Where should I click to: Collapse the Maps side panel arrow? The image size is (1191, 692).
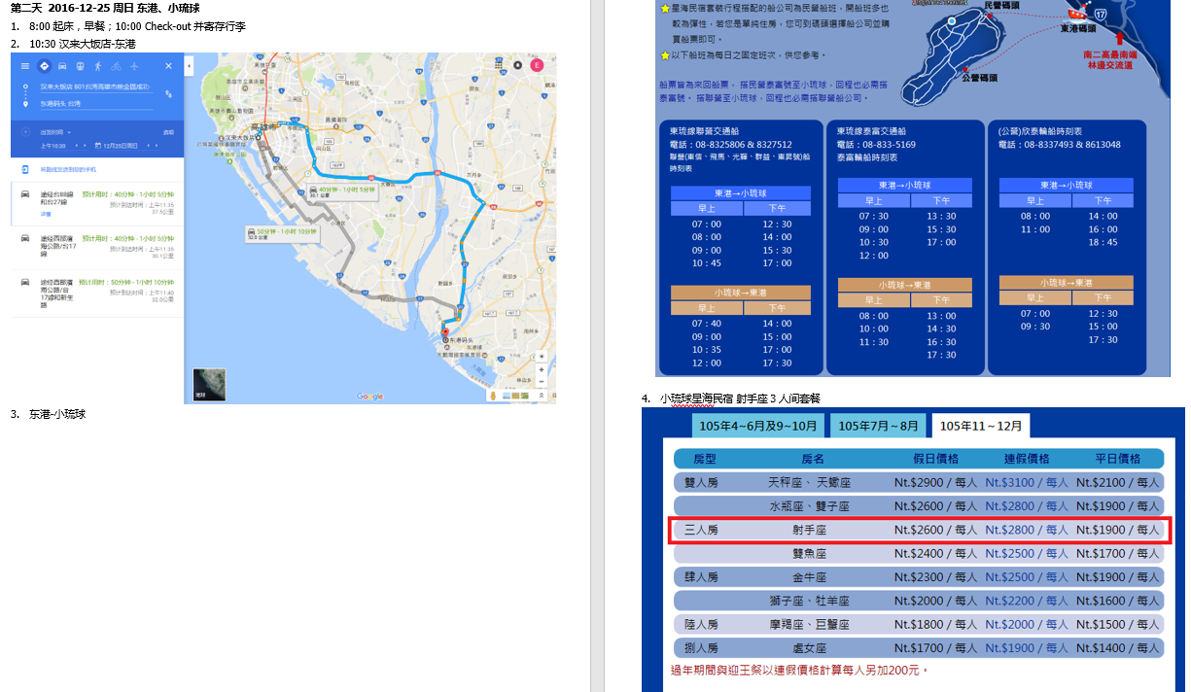click(x=189, y=66)
